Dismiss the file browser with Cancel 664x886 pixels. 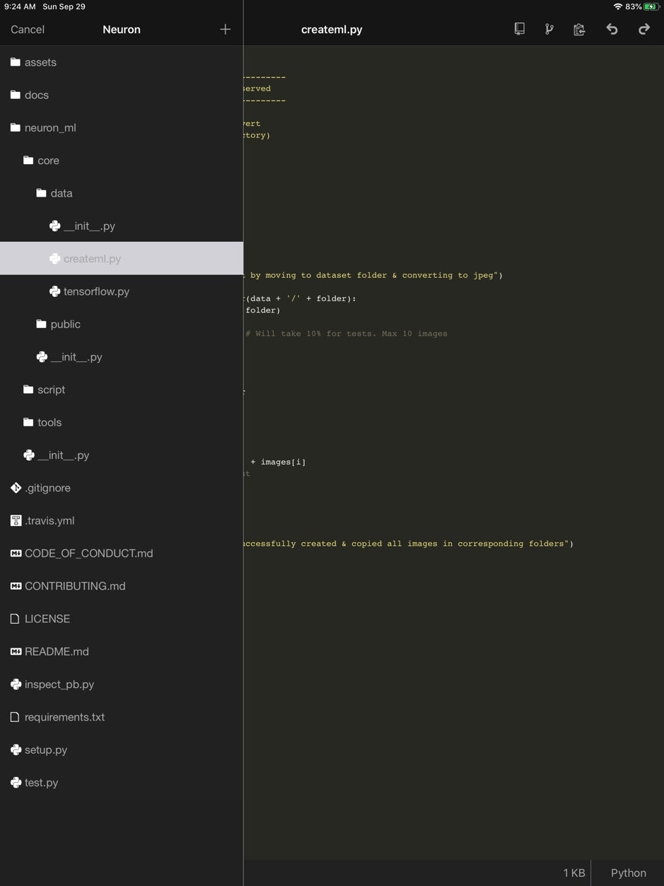[x=27, y=29]
